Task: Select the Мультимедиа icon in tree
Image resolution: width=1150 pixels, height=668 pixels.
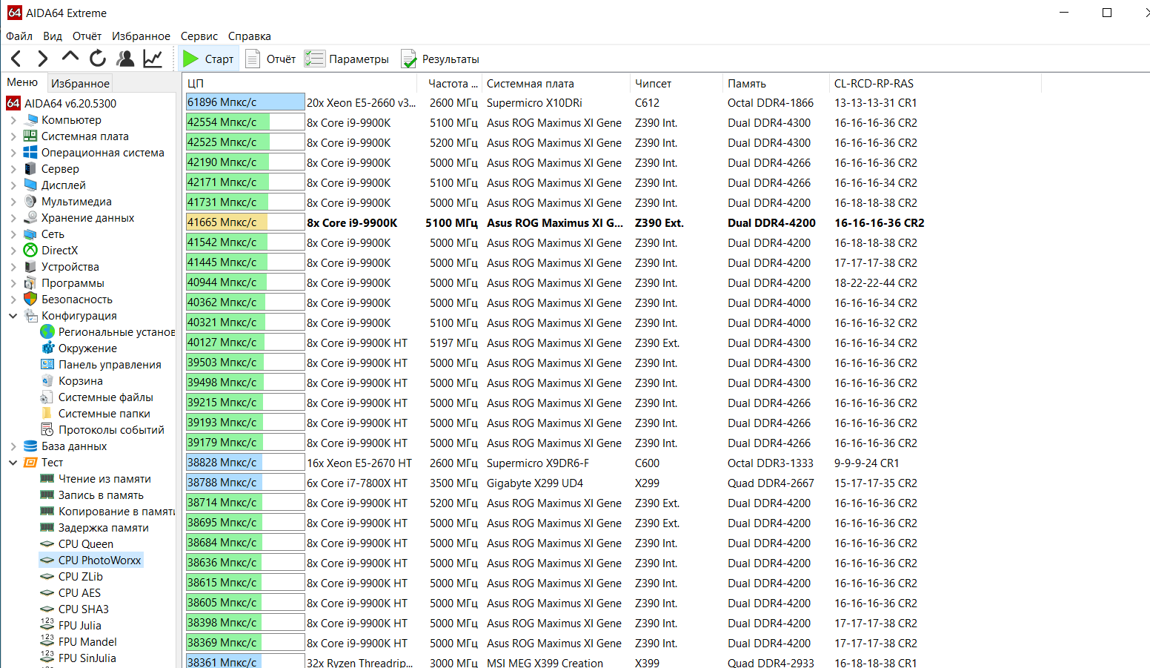Action: pos(30,202)
